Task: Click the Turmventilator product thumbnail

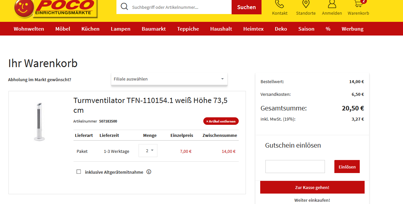Action: pos(39,122)
